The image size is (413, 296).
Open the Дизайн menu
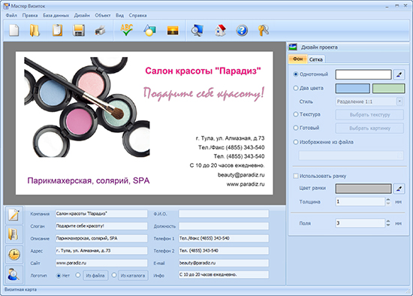pyautogui.click(x=82, y=15)
